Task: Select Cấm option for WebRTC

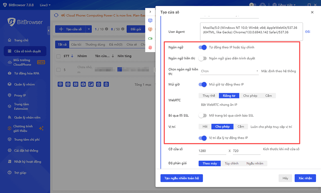Action: tap(269, 96)
